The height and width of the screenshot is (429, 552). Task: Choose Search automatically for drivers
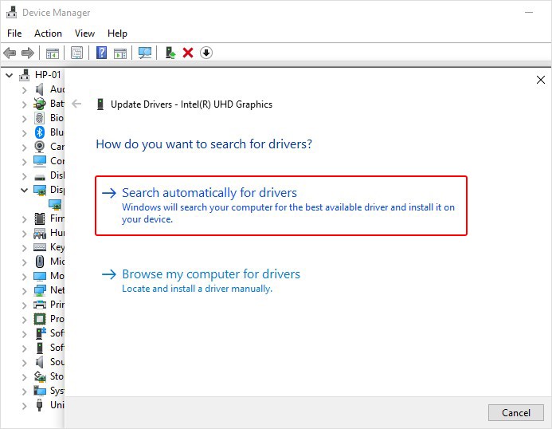pos(209,193)
